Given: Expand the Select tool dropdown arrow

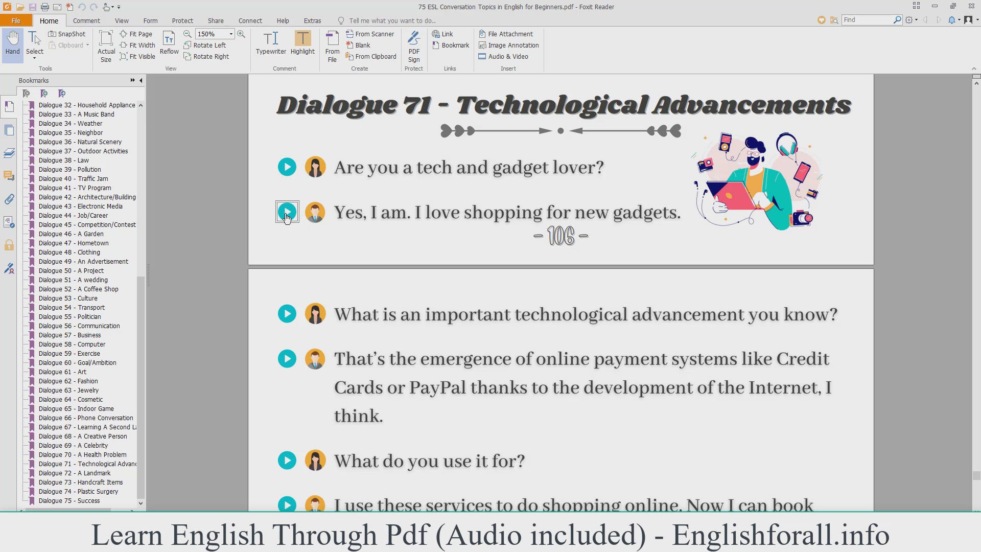Looking at the screenshot, I should click(35, 58).
